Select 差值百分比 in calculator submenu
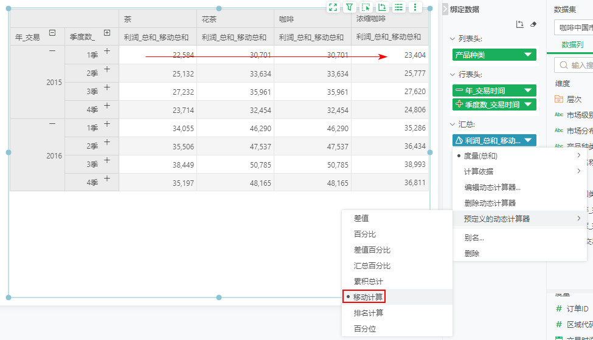Viewport: 593px width, 340px height. [x=397, y=250]
